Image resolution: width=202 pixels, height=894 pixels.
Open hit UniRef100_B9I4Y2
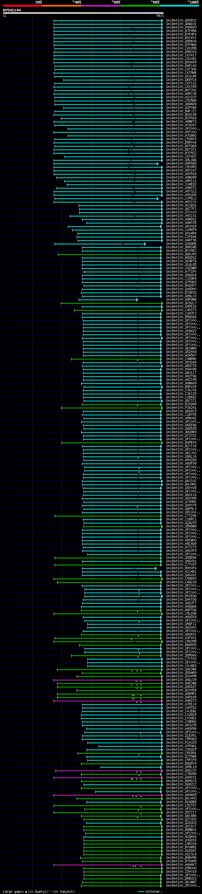[x=181, y=38]
